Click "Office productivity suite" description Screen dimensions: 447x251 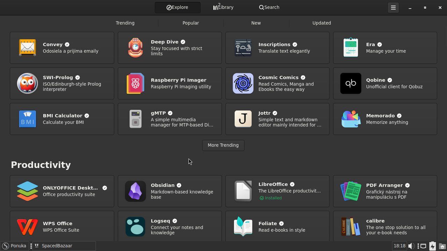coord(69,194)
